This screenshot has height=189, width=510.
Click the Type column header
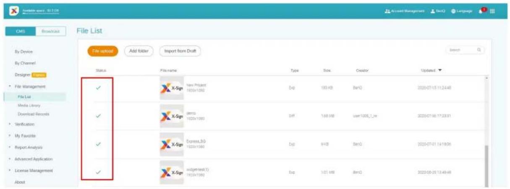coord(294,71)
